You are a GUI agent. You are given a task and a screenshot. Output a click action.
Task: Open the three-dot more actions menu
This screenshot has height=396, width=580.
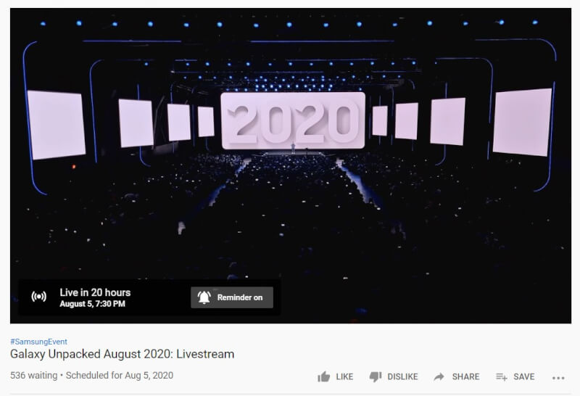(558, 378)
